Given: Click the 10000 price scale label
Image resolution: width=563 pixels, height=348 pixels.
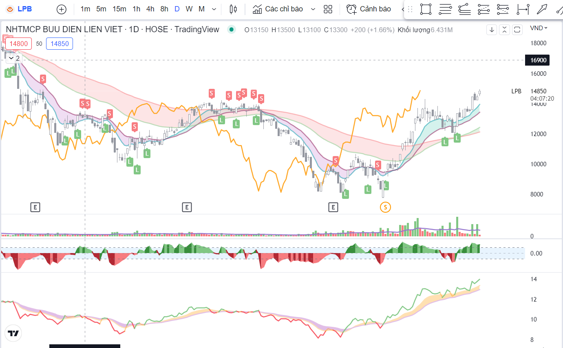Looking at the screenshot, I should [539, 164].
